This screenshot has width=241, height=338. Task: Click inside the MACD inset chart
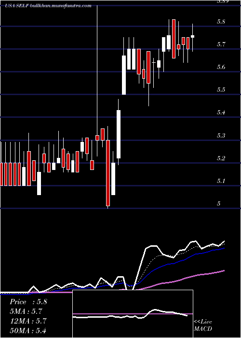pos(133,314)
